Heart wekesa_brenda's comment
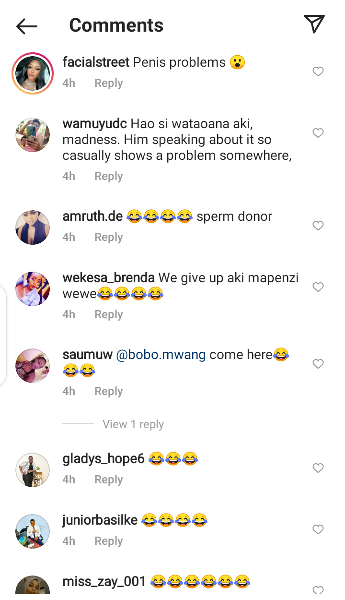 pos(318,287)
